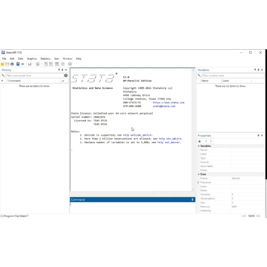This screenshot has width=267, height=267.
Task: Open the Data Editor (Edit) icon
Action: click(x=46, y=64)
